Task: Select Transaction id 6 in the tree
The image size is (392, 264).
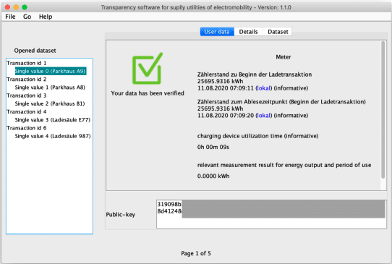Action: click(x=27, y=128)
